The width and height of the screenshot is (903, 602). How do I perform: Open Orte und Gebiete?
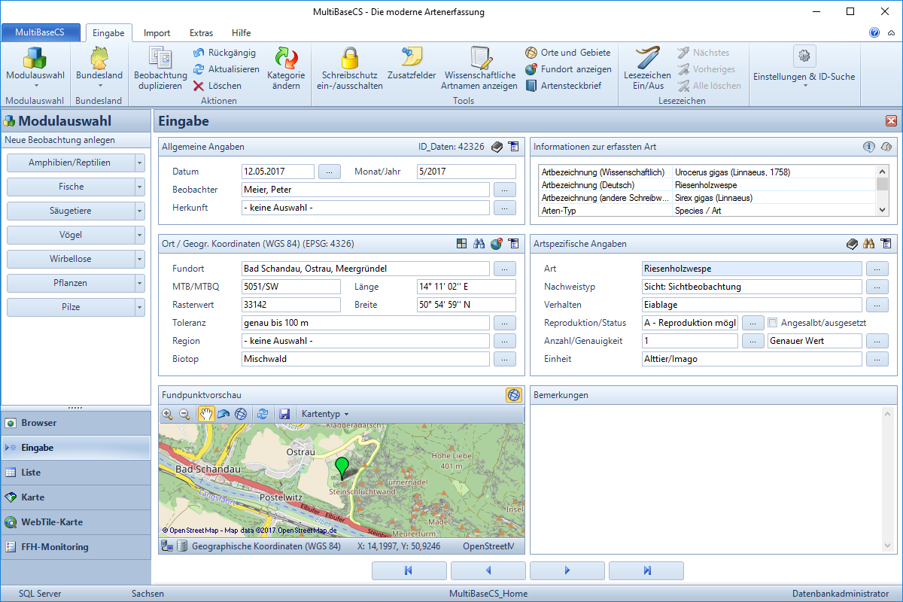[x=568, y=53]
